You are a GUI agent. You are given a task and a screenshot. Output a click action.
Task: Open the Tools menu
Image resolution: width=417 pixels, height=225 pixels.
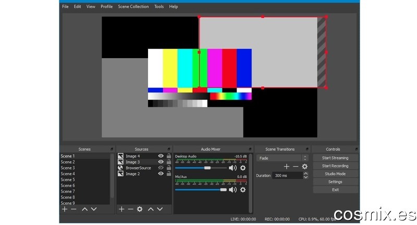pyautogui.click(x=159, y=7)
